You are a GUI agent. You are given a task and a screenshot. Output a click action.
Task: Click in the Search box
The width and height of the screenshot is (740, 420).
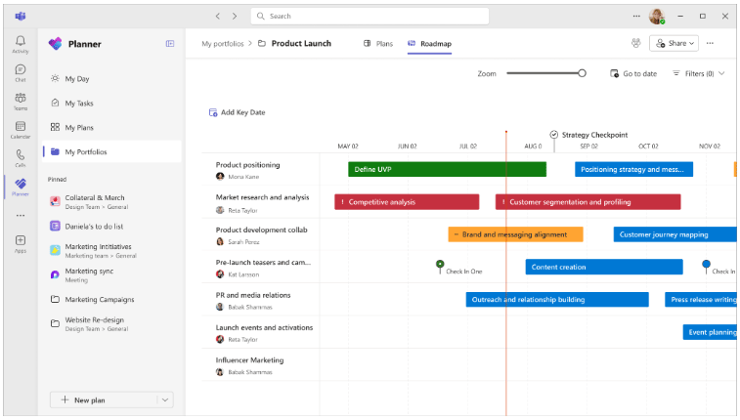(x=370, y=16)
